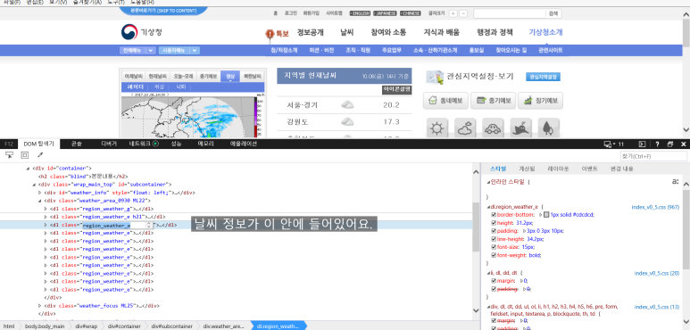
Task: Click the #cdcdcd border color swatch
Action: (x=546, y=214)
